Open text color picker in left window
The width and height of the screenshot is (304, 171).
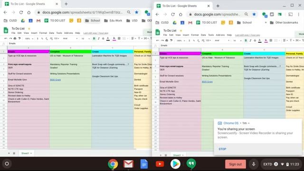[108, 38]
